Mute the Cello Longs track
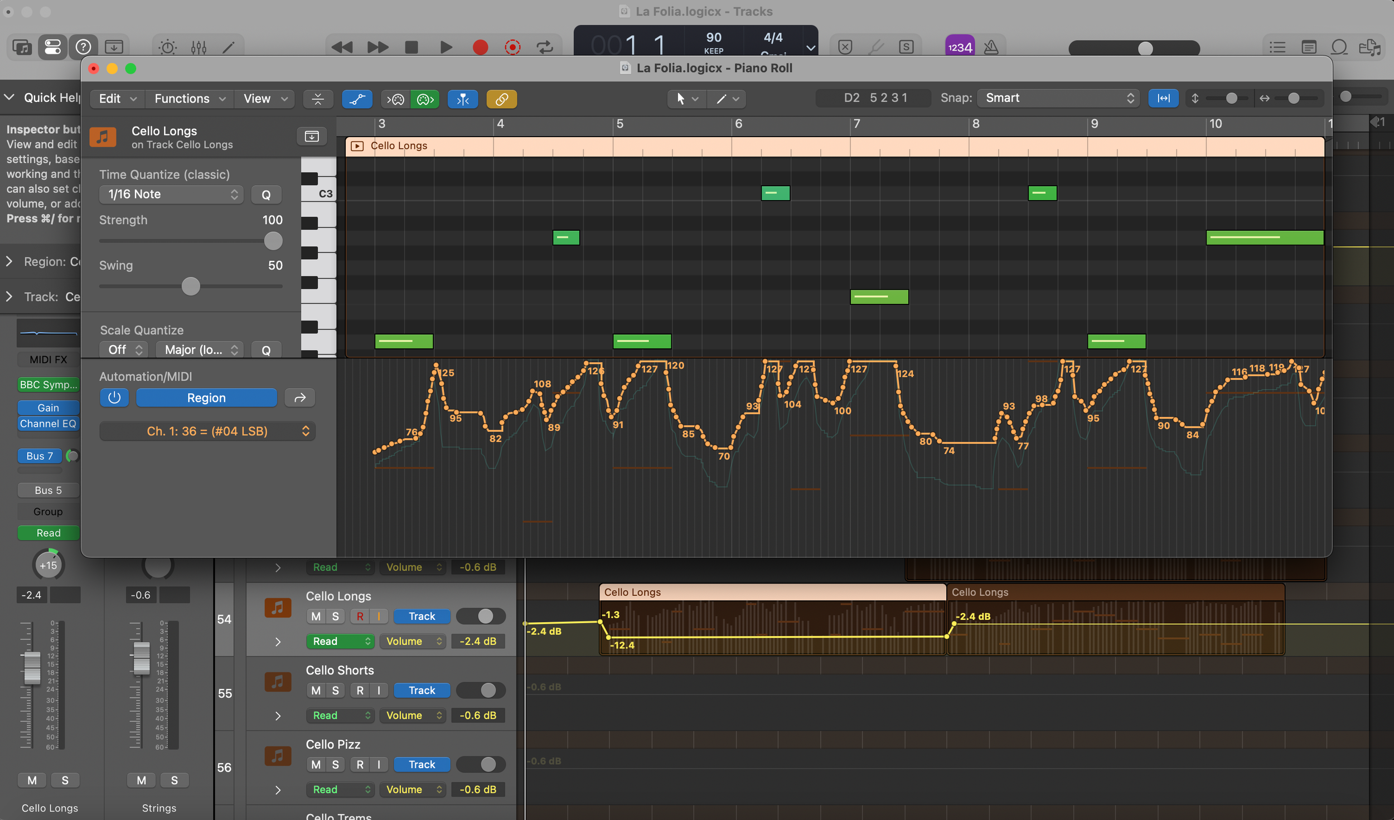 316,616
